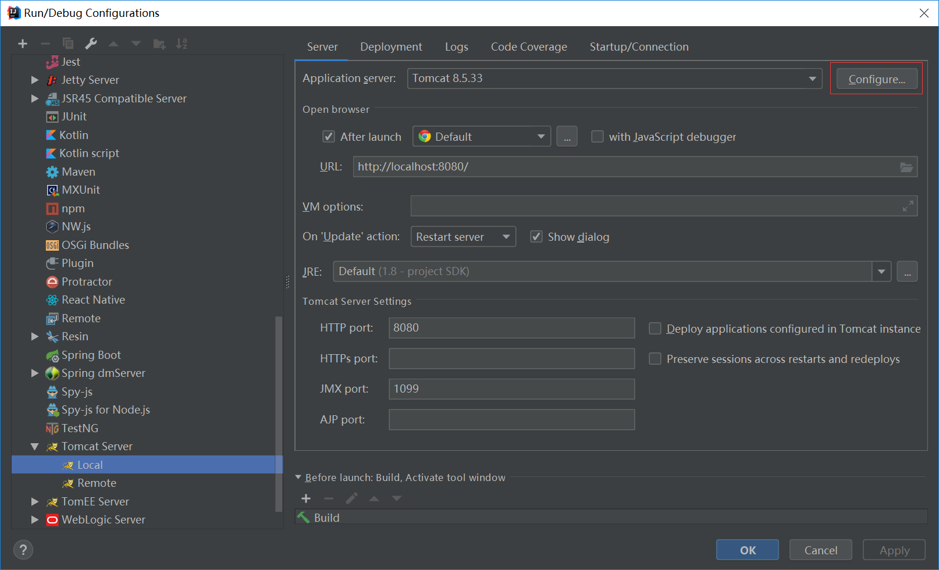Viewport: 939px width, 570px height.
Task: Click the Configure... button
Action: point(877,79)
